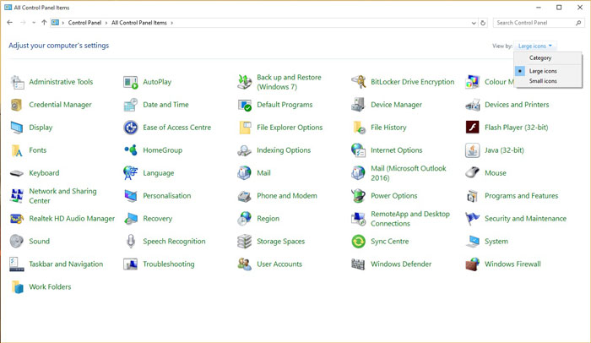Click the refresh button beside address bar

(483, 23)
